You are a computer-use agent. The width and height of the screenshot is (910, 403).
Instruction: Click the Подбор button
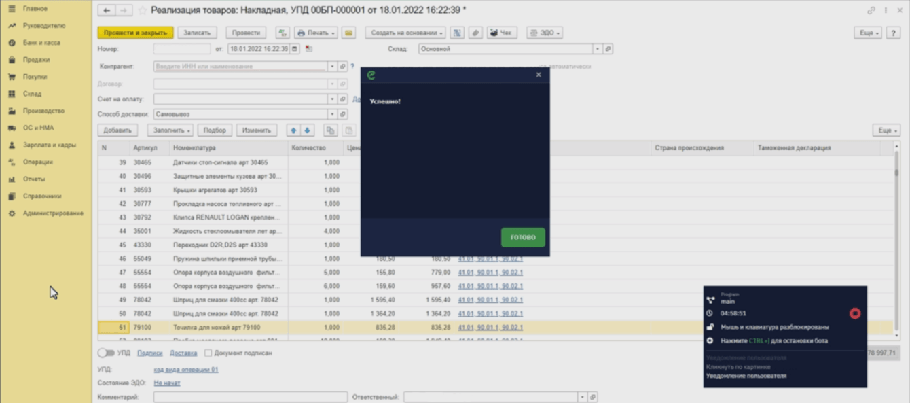tap(215, 130)
